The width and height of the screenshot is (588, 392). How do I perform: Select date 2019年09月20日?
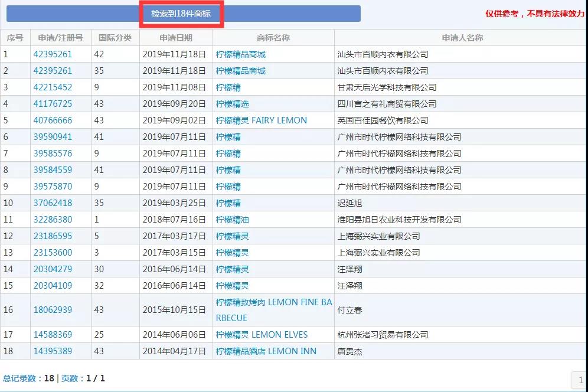click(x=174, y=104)
